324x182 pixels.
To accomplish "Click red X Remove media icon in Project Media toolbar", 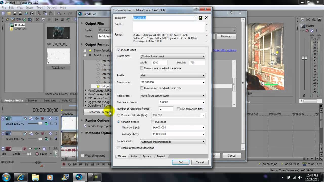I will pyautogui.click(x=37, y=19).
